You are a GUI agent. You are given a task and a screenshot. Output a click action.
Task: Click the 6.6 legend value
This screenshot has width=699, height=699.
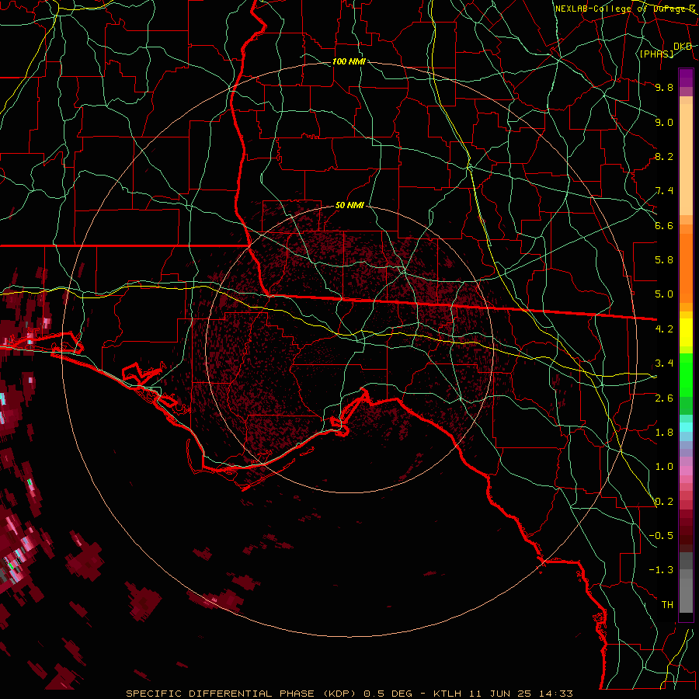click(664, 225)
